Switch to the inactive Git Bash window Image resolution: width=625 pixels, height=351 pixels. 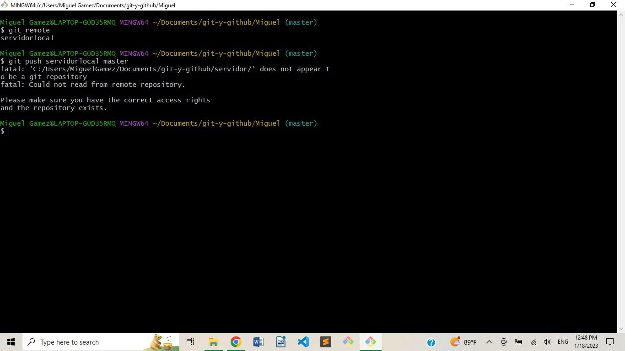(348, 342)
